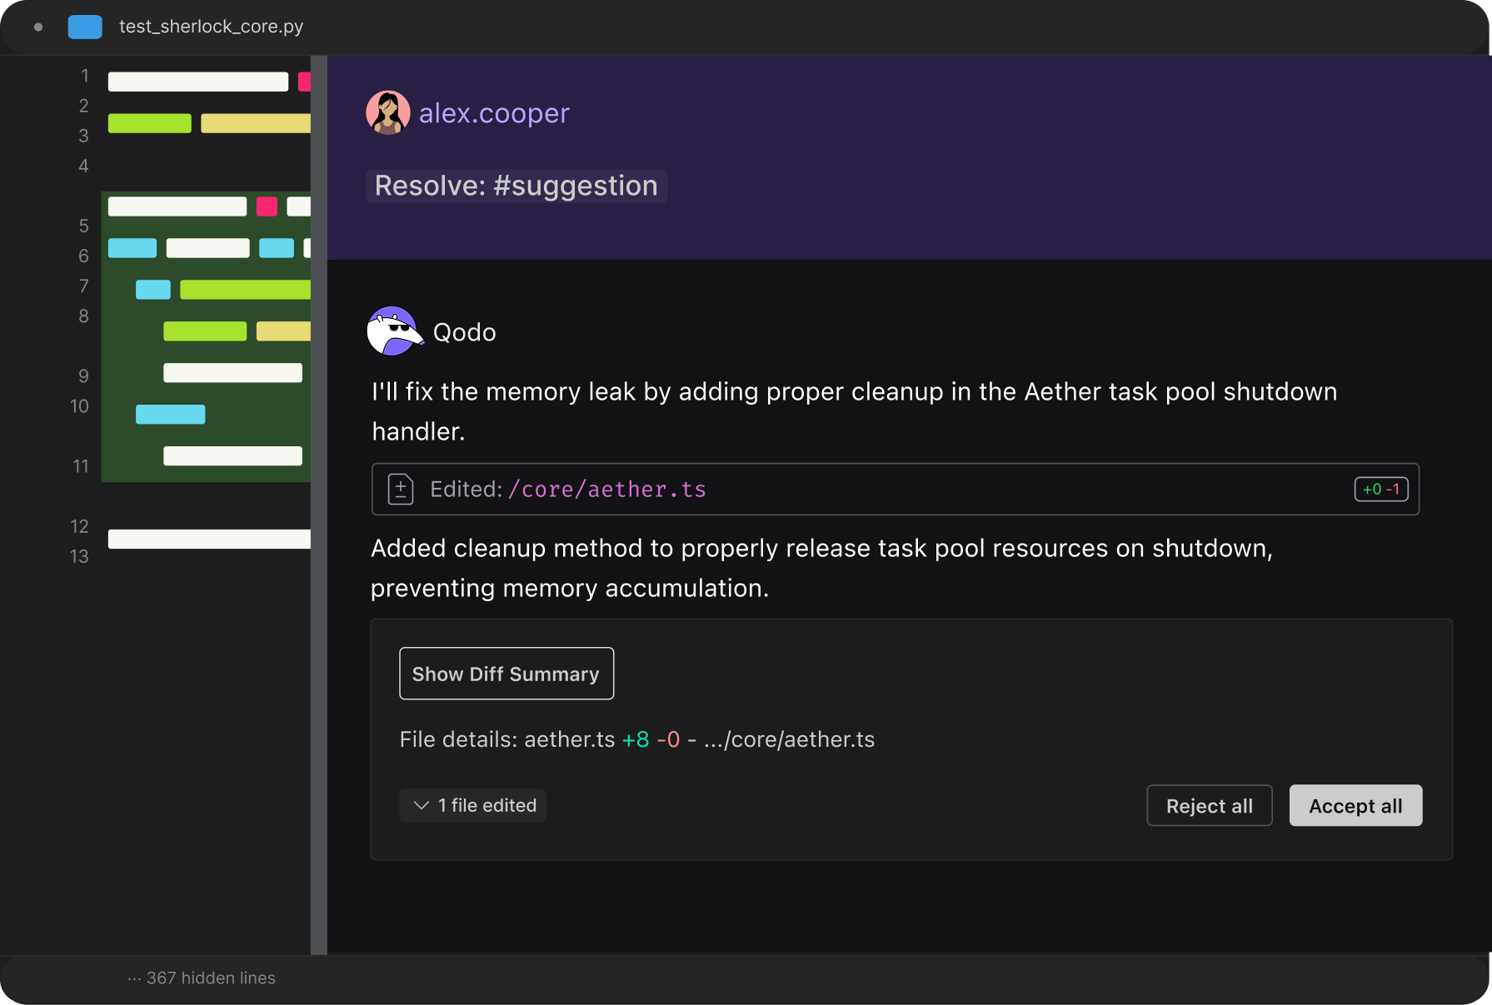Open the /core/aether.ts edited file link
This screenshot has width=1492, height=1005.
pyautogui.click(x=607, y=490)
